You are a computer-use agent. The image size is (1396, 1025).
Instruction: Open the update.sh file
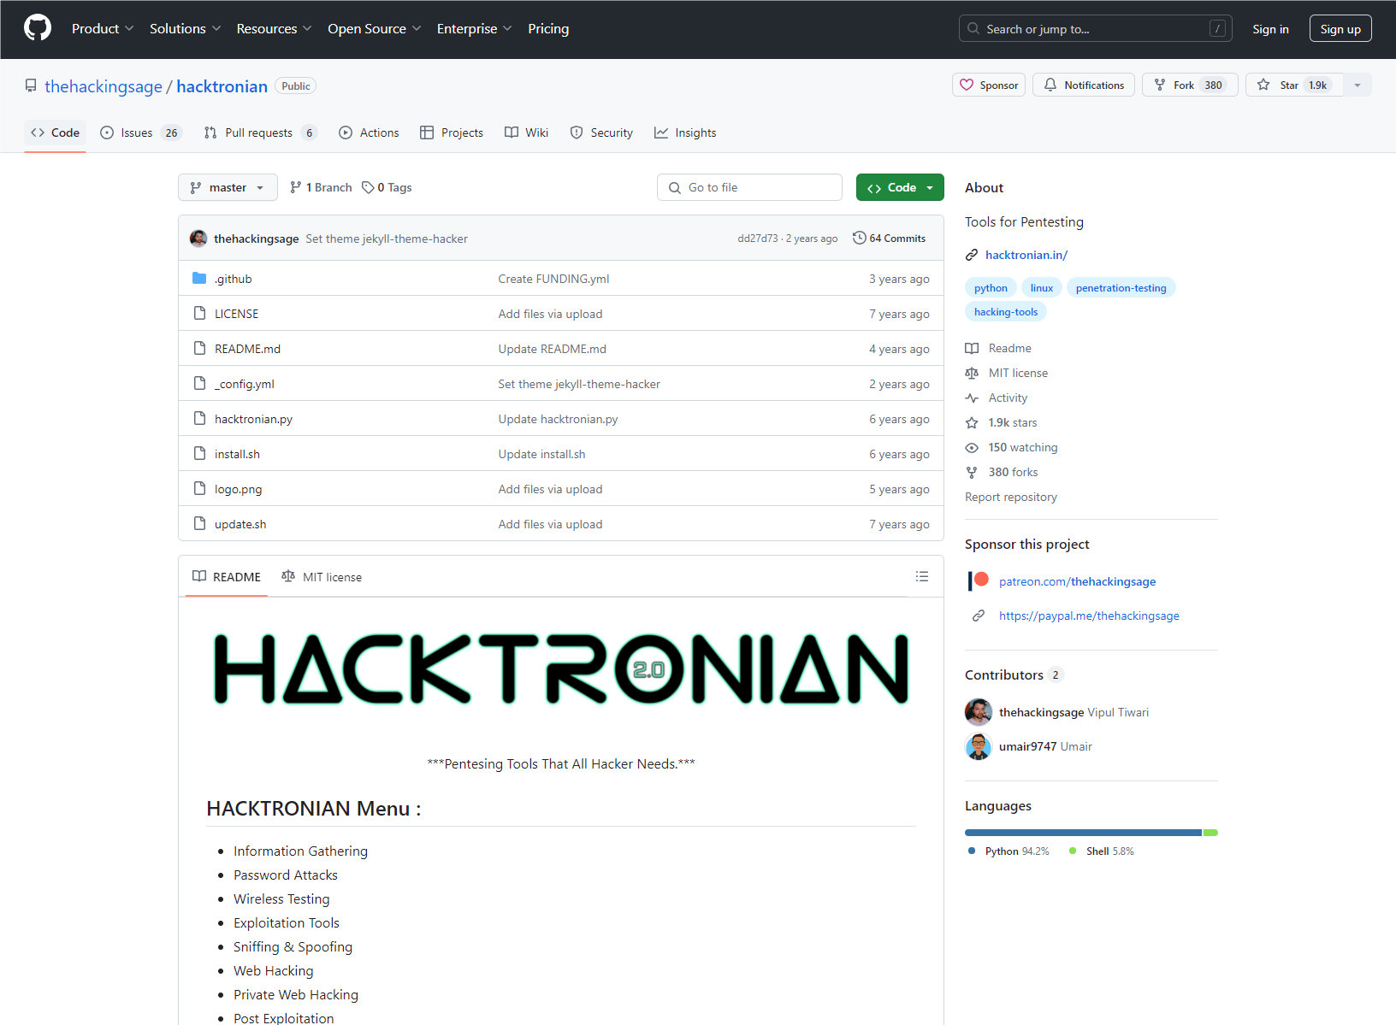[240, 524]
